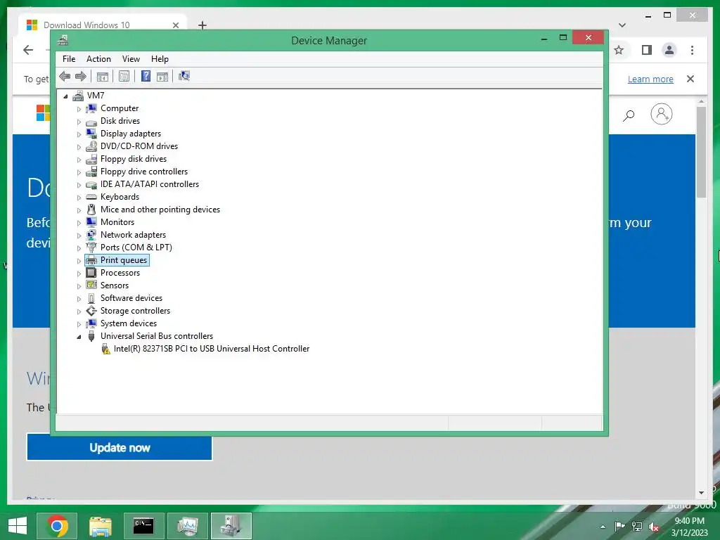Viewport: 720px width, 540px height.
Task: Click Show/Hide Console Tree toolbar icon
Action: (x=103, y=76)
